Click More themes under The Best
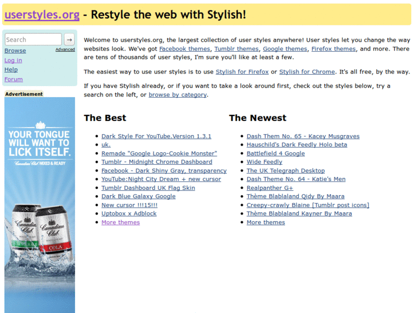The image size is (417, 313). (121, 222)
